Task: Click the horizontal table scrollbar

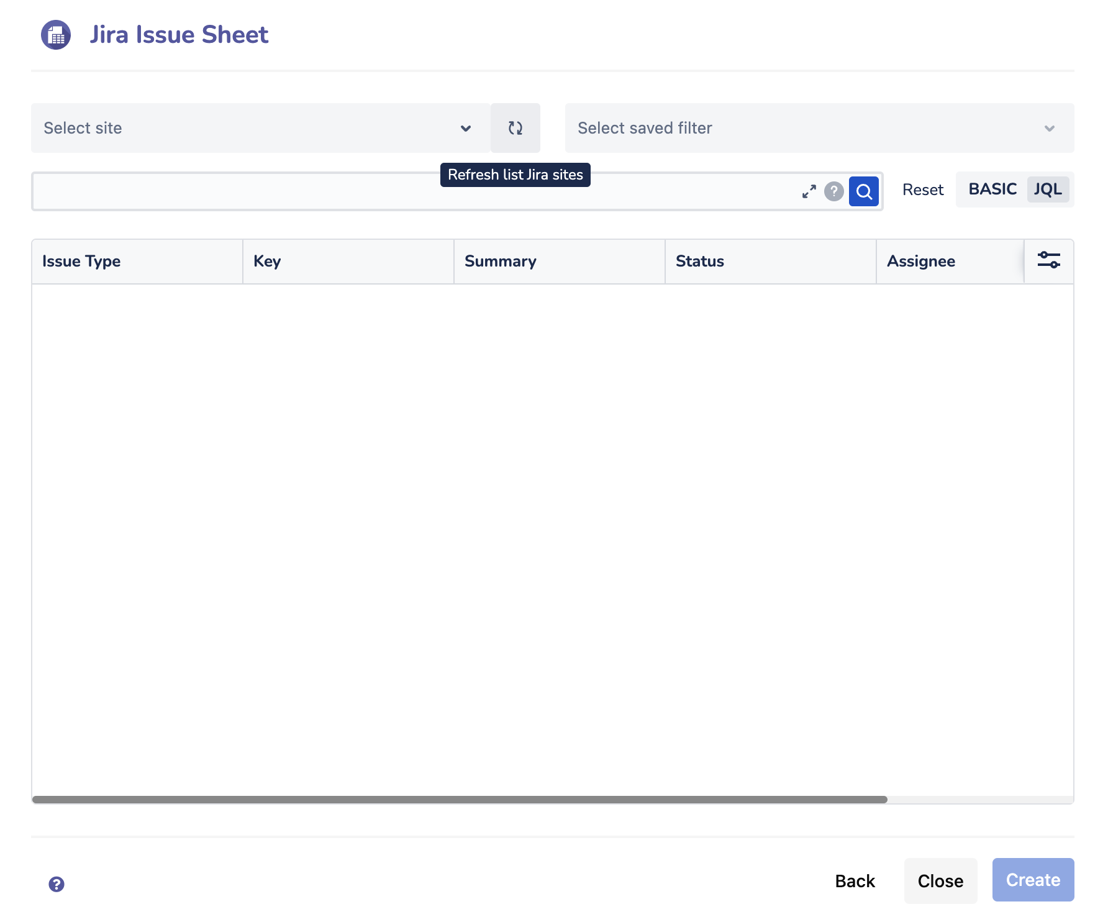Action: coord(460,800)
